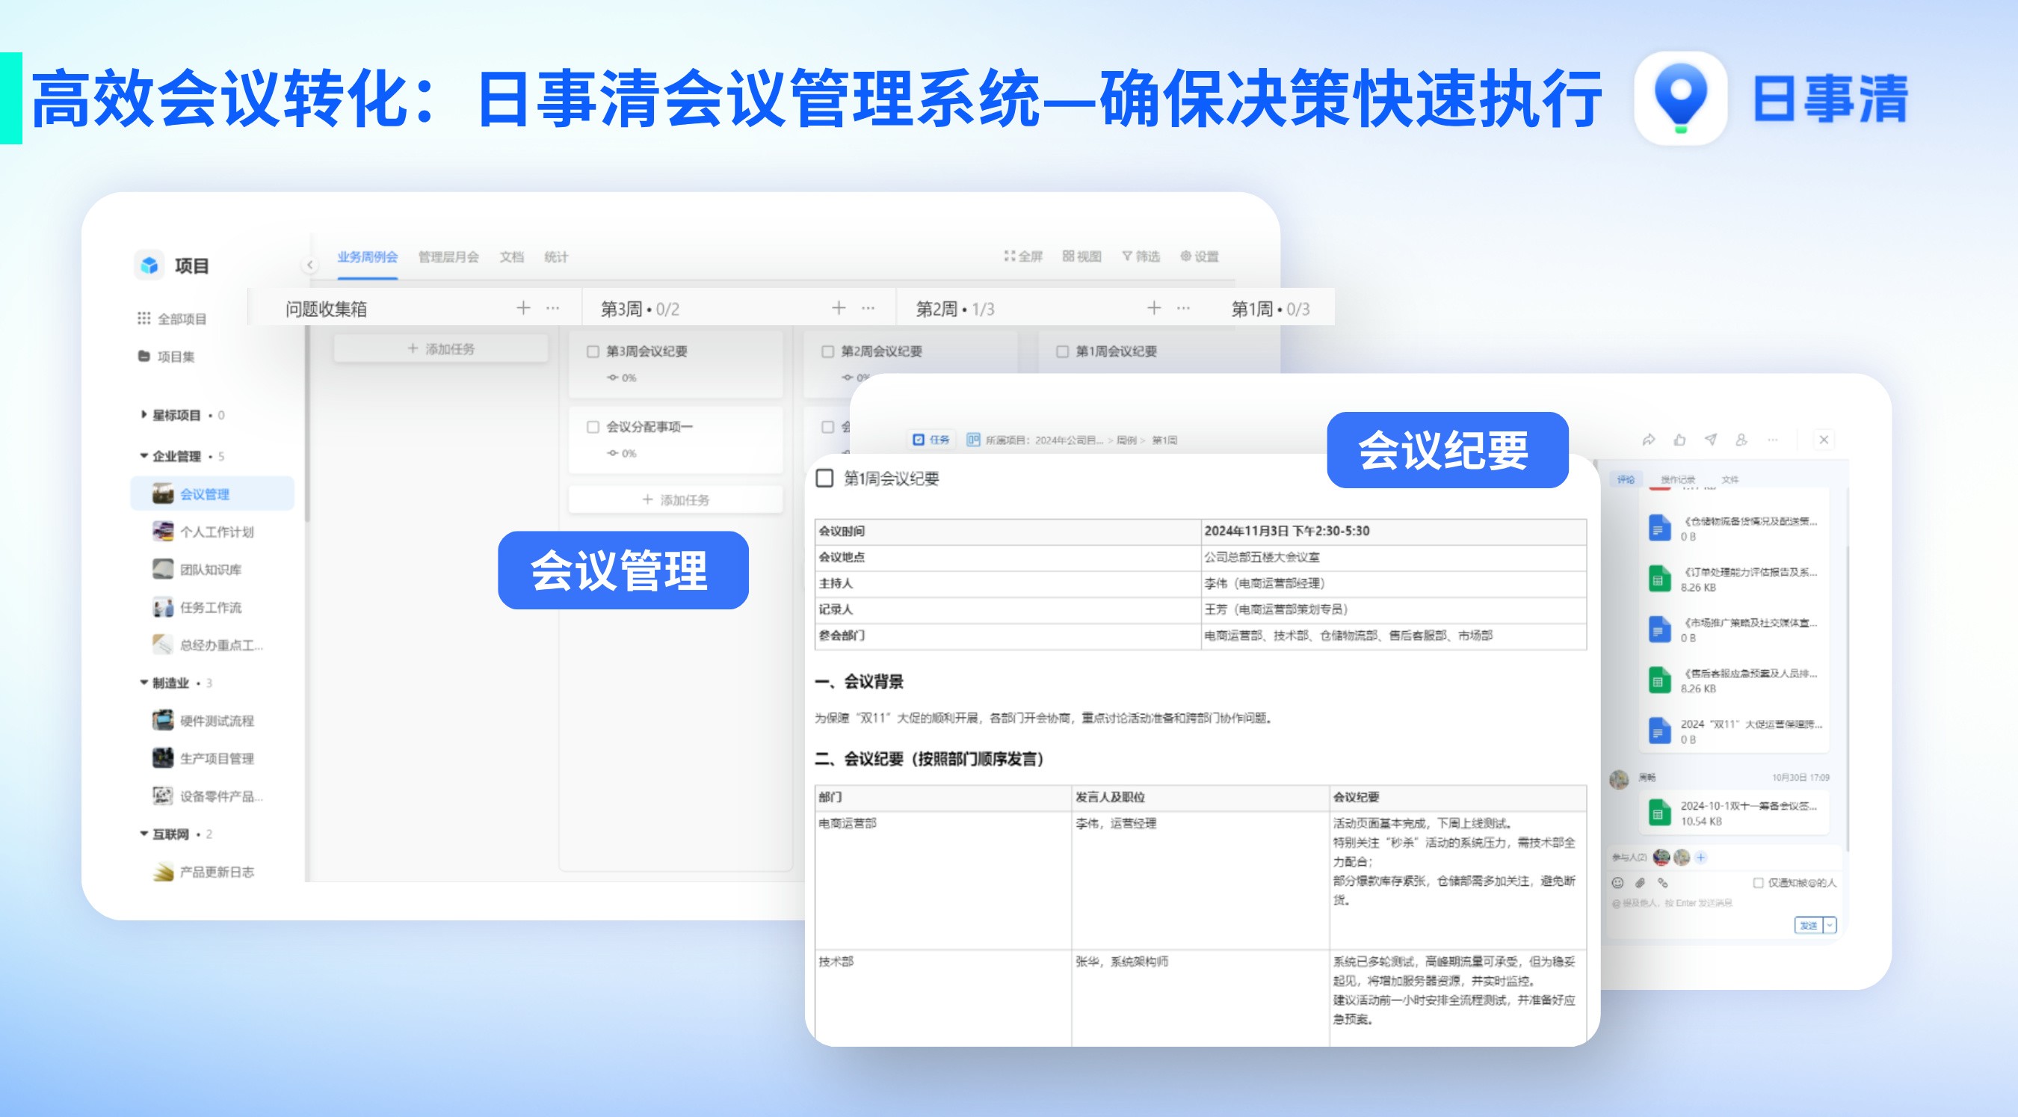This screenshot has width=2018, height=1117.
Task: Open 团队知识库 project icon
Action: [x=163, y=569]
